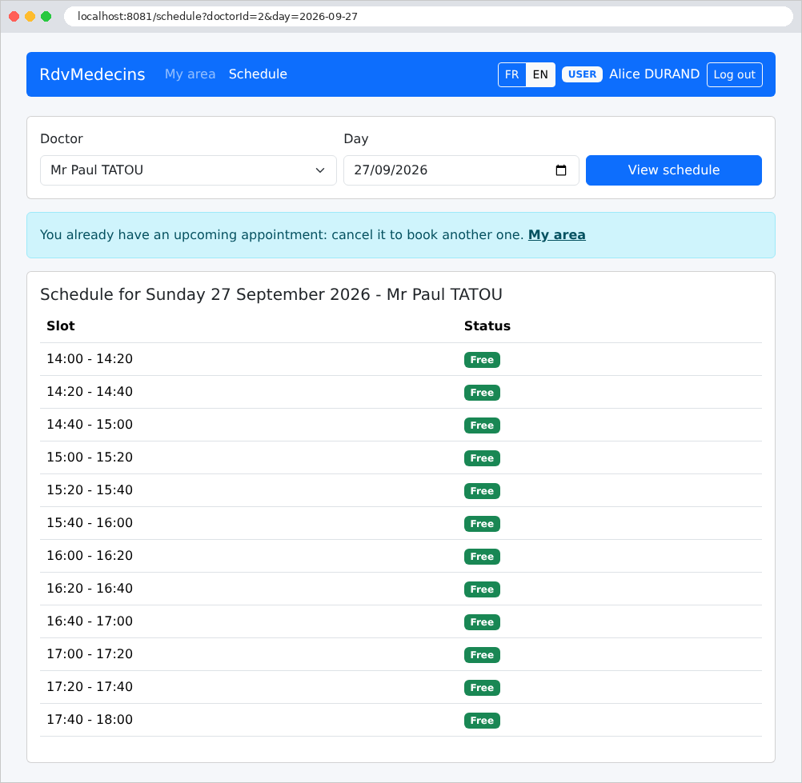Click the browser address bar

(428, 16)
